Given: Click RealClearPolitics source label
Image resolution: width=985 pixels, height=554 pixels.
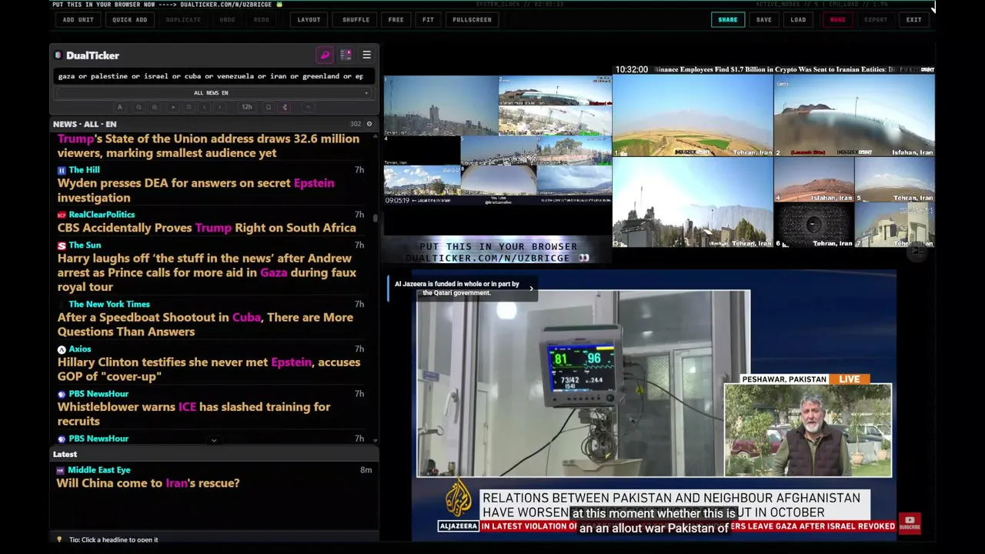Looking at the screenshot, I should click(x=102, y=215).
